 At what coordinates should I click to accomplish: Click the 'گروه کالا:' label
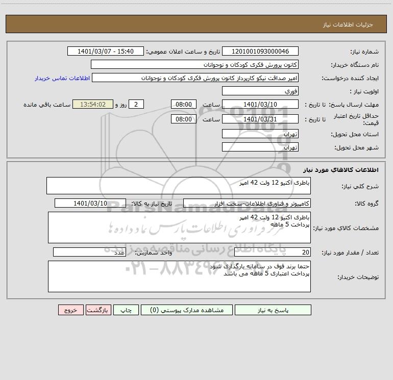coord(367,204)
